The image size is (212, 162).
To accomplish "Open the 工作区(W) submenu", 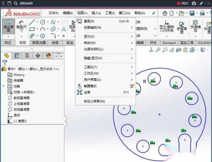I will 106,74.
